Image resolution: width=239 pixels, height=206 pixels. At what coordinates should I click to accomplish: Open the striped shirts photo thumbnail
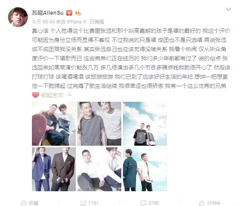coord(99,124)
